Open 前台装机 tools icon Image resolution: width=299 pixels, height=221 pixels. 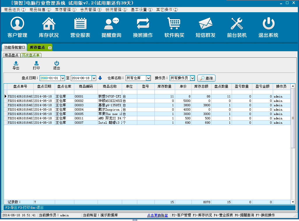[x=237, y=24]
